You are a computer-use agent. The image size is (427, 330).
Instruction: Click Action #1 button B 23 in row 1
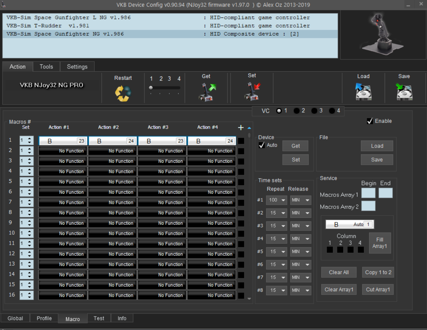point(63,141)
